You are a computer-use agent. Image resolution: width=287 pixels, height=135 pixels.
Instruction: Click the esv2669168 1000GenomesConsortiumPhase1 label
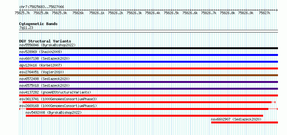tap(58, 106)
